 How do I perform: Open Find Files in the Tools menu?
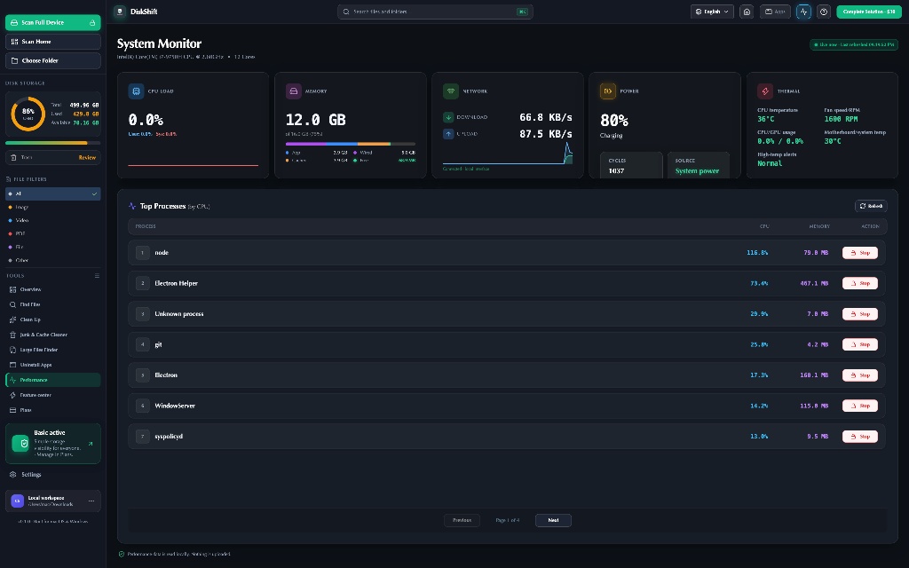point(52,304)
